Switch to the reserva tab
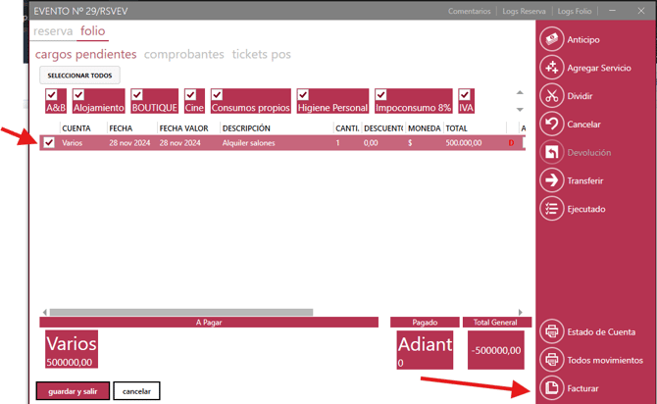 [x=53, y=31]
